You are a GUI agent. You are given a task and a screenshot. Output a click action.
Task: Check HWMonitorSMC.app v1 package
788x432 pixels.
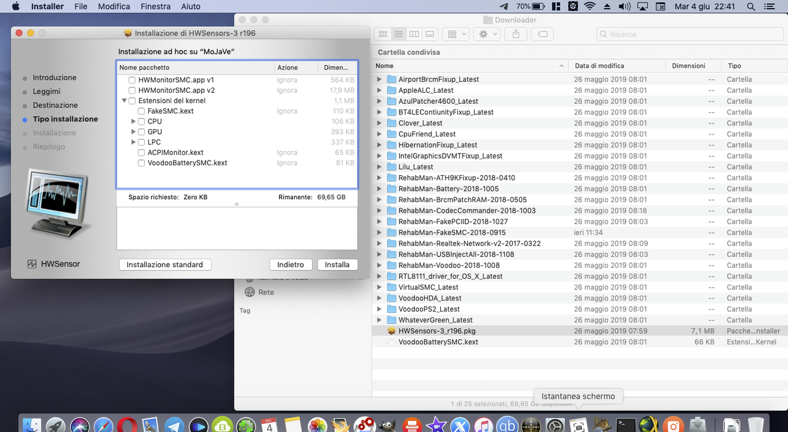[x=132, y=80]
